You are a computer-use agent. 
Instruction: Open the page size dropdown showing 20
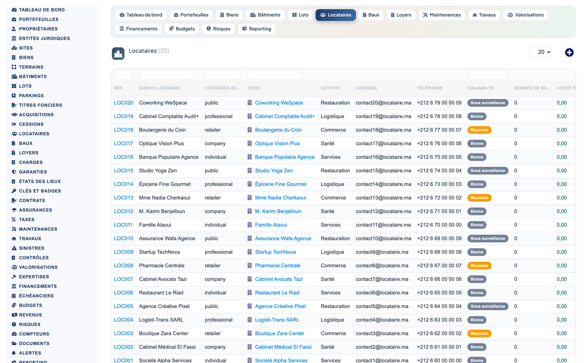tap(541, 52)
